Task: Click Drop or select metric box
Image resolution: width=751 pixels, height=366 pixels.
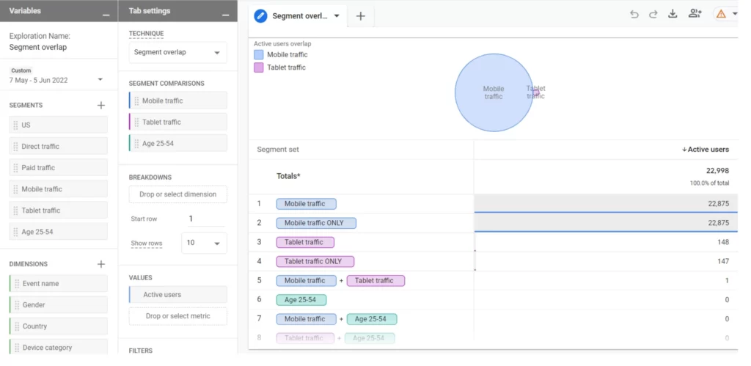Action: [177, 316]
